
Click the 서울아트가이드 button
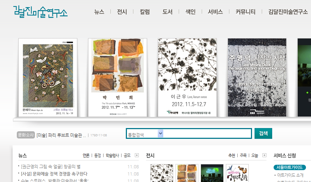[x=289, y=167]
